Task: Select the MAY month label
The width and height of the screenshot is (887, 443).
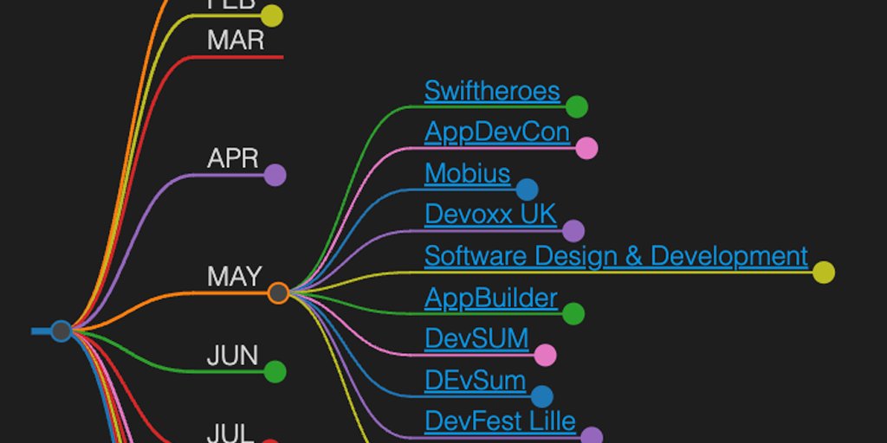Action: [234, 277]
